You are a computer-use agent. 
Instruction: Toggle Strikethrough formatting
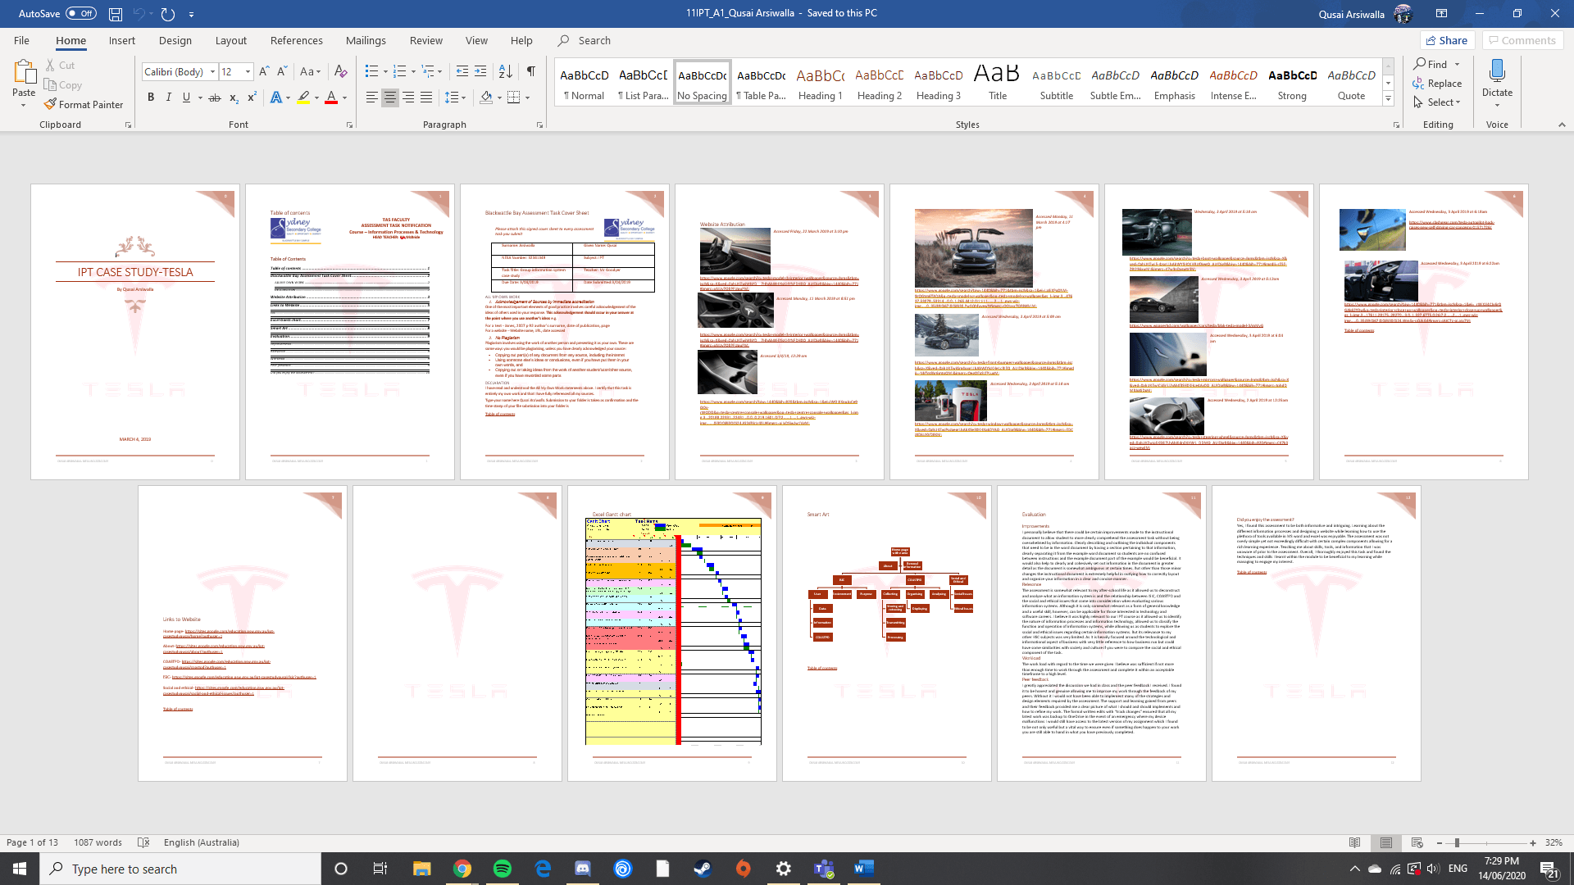point(215,98)
